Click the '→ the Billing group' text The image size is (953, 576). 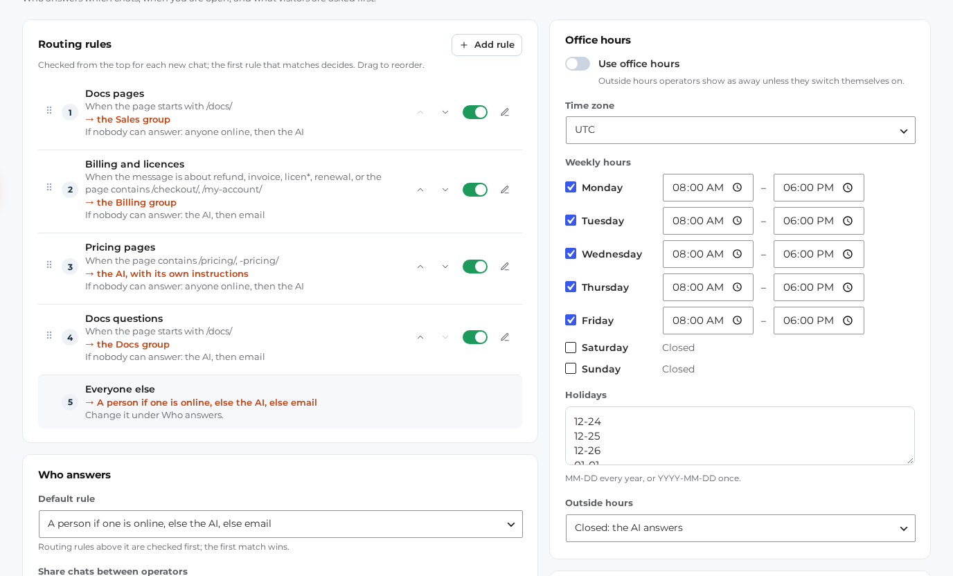(131, 202)
